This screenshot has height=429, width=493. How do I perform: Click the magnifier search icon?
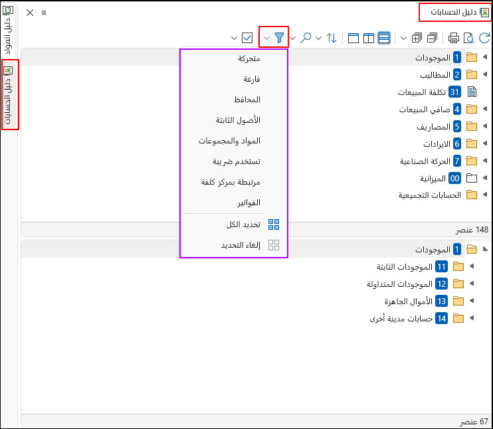(x=306, y=38)
